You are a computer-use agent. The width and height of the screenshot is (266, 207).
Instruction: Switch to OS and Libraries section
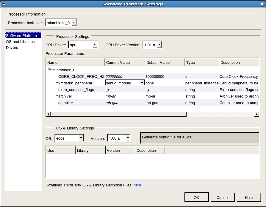tap(20, 41)
